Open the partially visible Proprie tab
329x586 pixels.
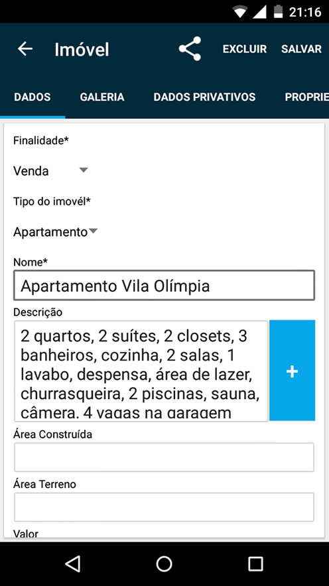(306, 97)
